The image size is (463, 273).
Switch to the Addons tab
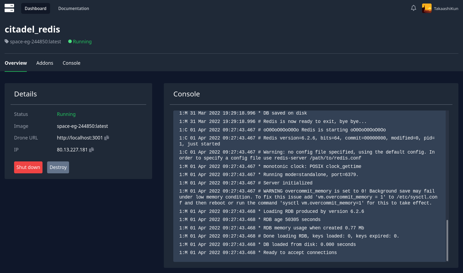[x=45, y=63]
